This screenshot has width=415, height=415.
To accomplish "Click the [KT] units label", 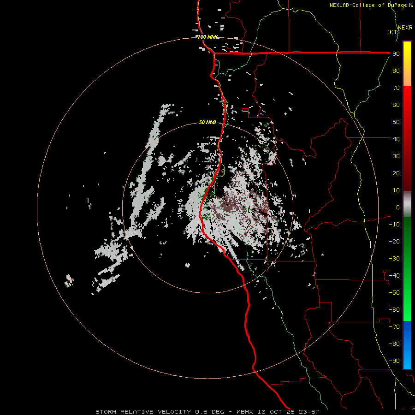I will 393,32.
